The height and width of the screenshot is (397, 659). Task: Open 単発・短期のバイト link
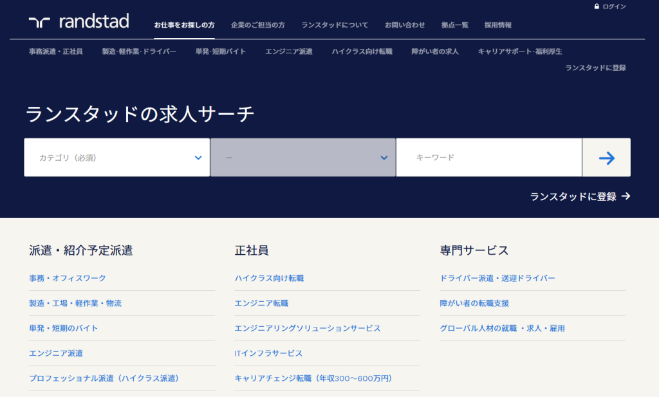point(64,328)
